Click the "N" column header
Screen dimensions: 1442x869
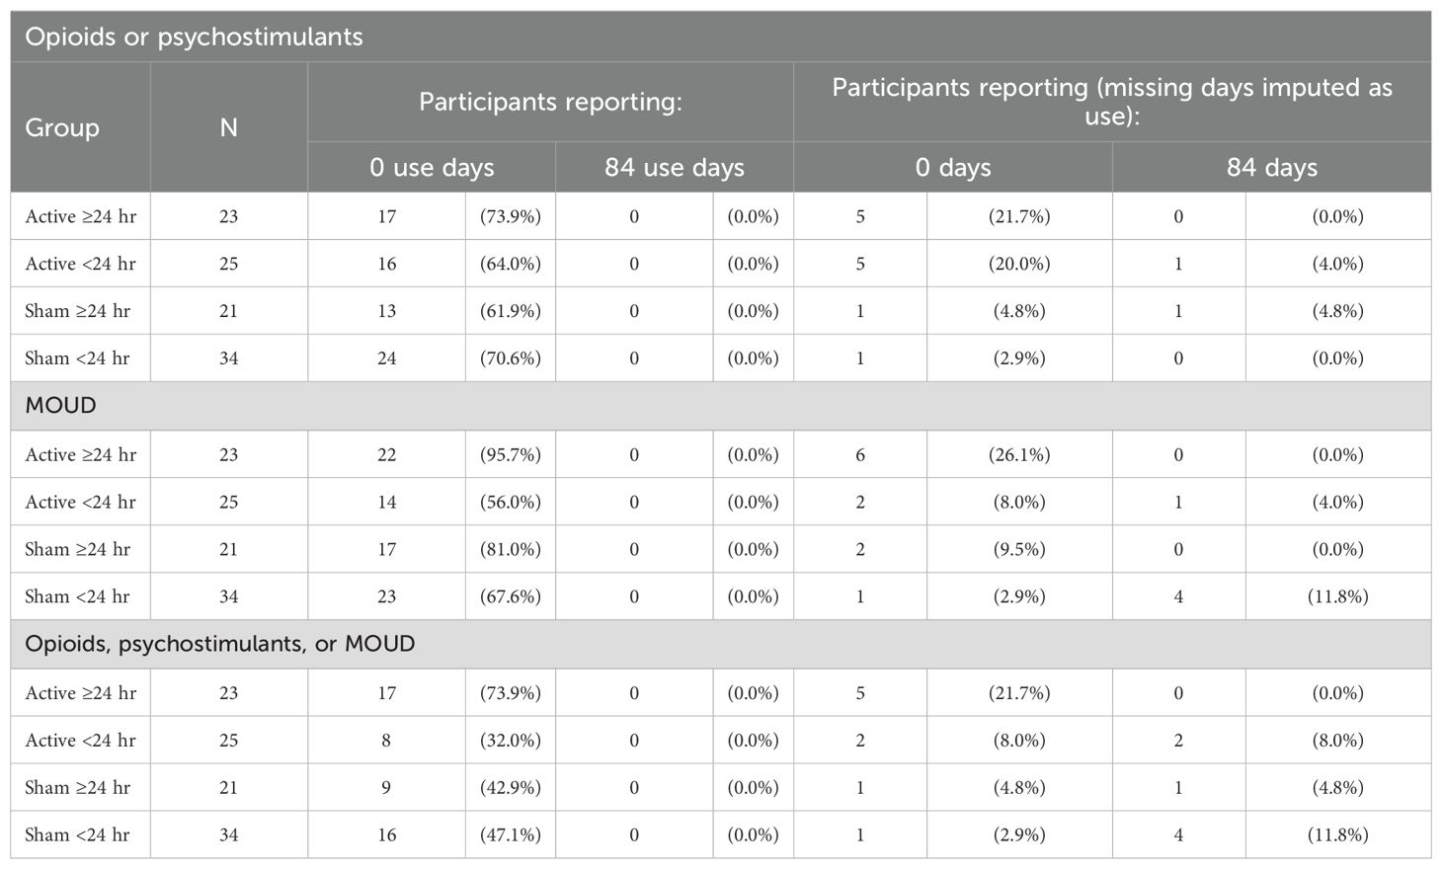[228, 127]
